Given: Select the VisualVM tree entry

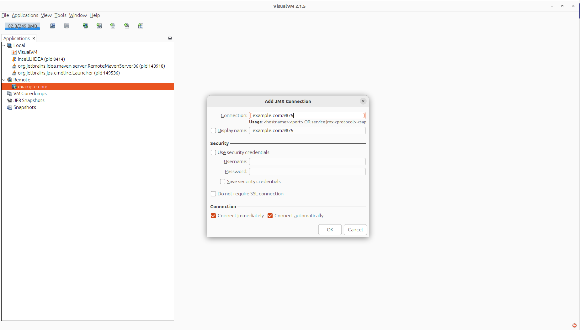Looking at the screenshot, I should coord(27,52).
